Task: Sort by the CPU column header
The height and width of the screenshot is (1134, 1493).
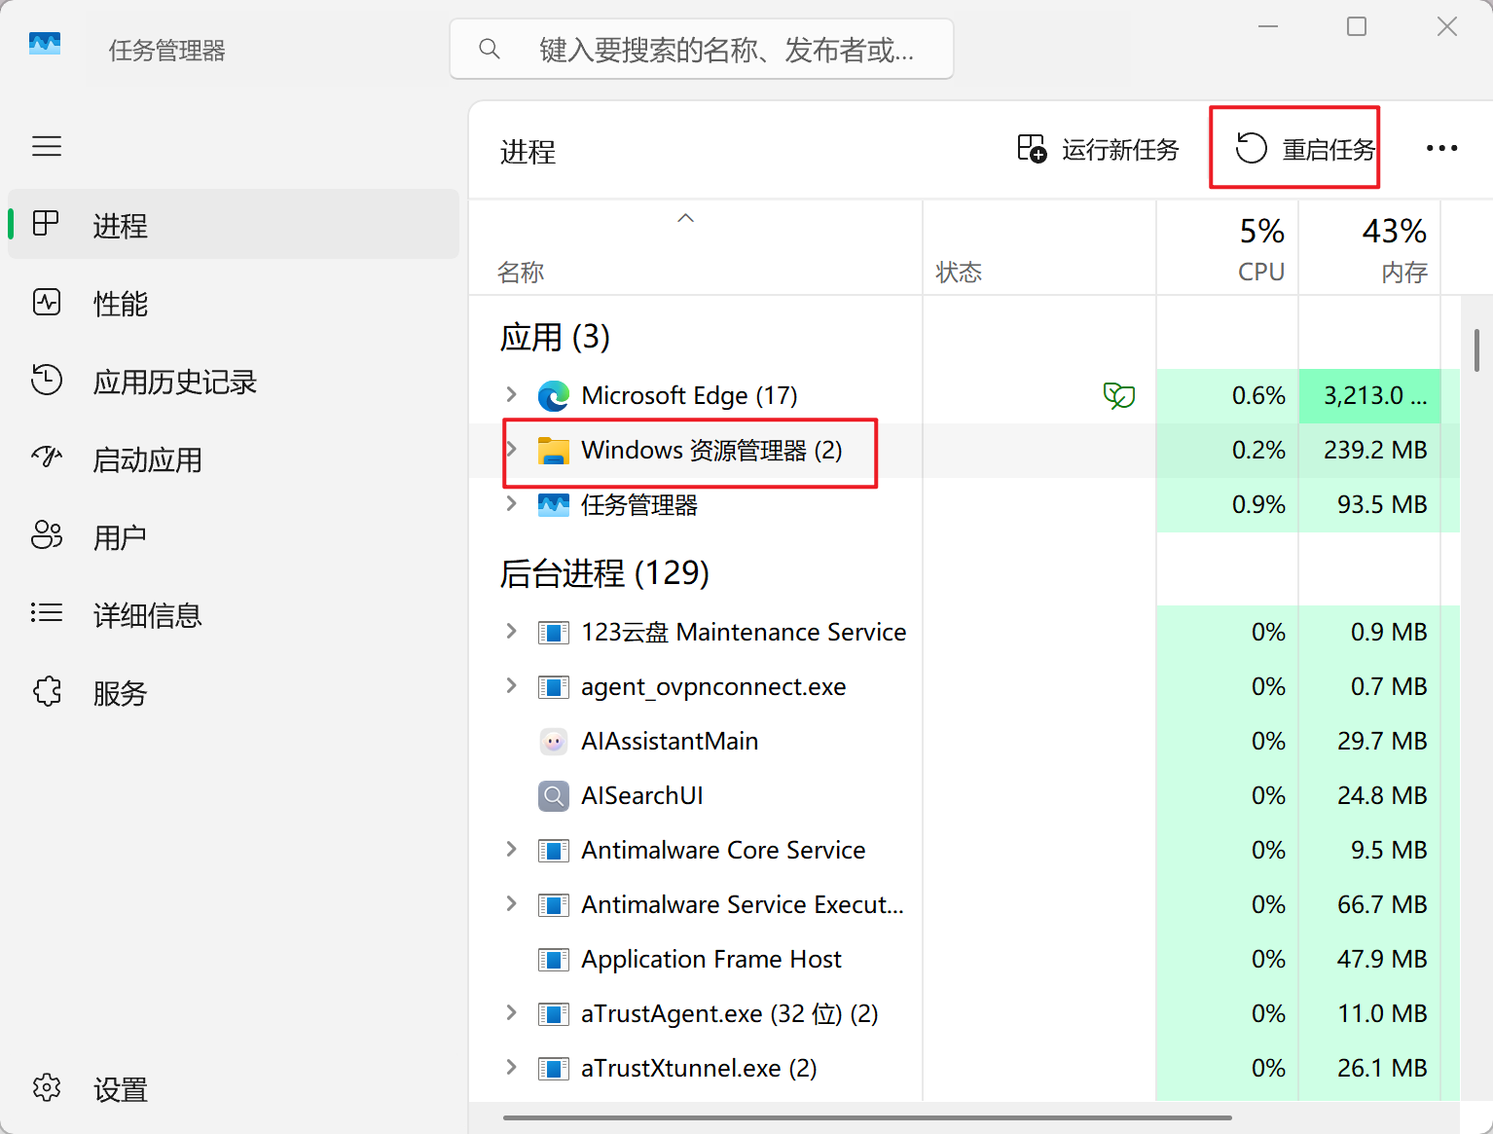Action: tap(1227, 248)
